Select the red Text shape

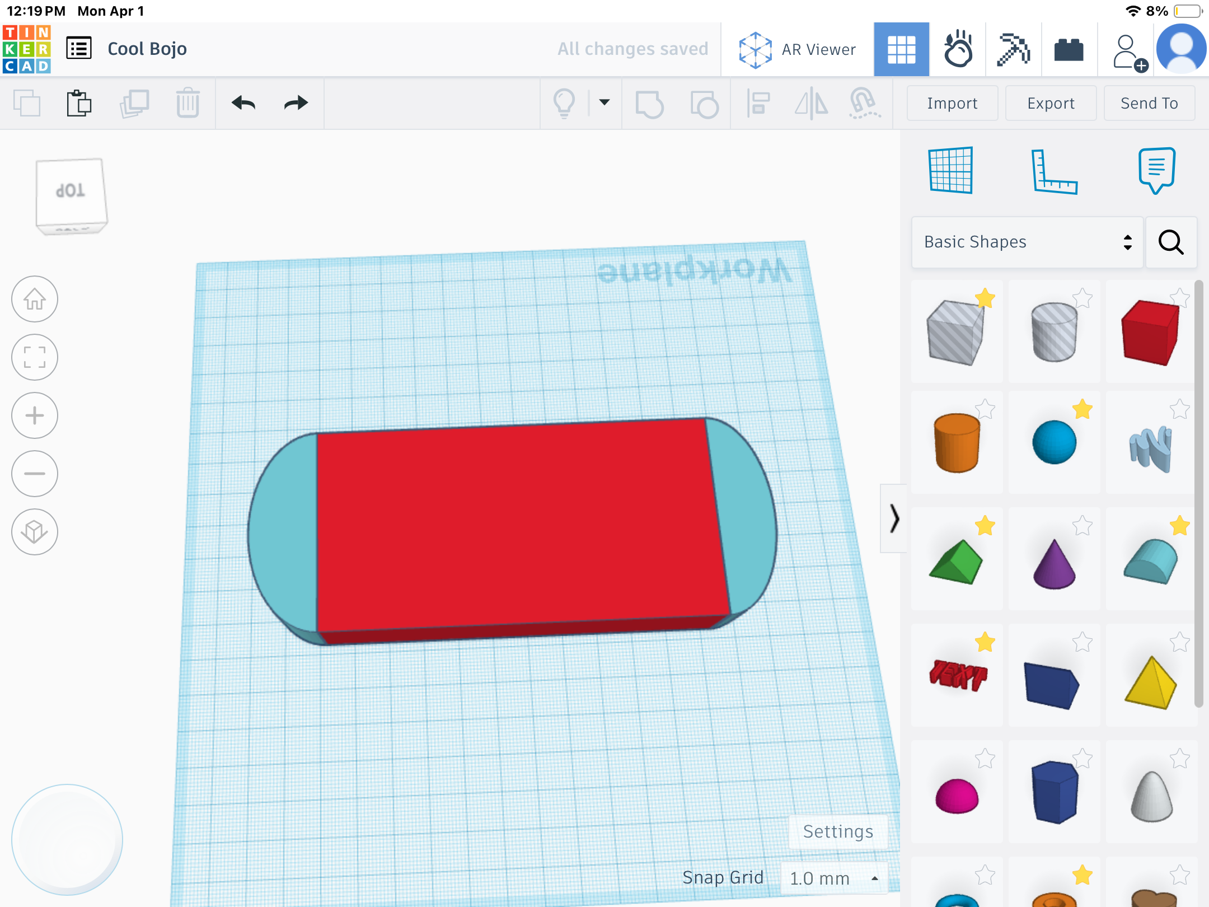(958, 675)
